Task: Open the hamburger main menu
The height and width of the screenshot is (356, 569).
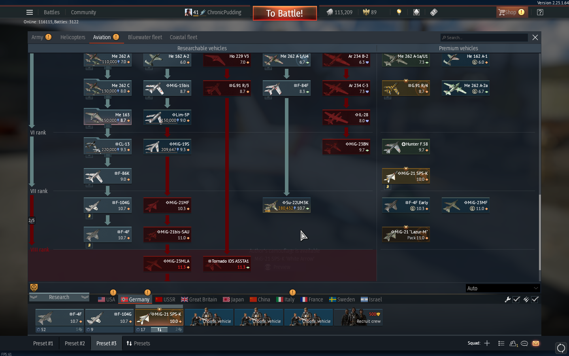Action: pyautogui.click(x=30, y=12)
